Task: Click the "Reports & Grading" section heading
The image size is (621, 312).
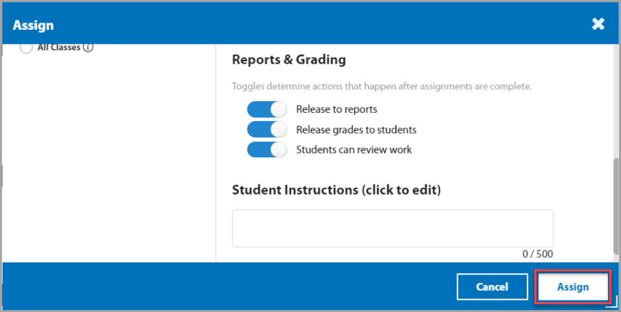Action: coord(289,60)
